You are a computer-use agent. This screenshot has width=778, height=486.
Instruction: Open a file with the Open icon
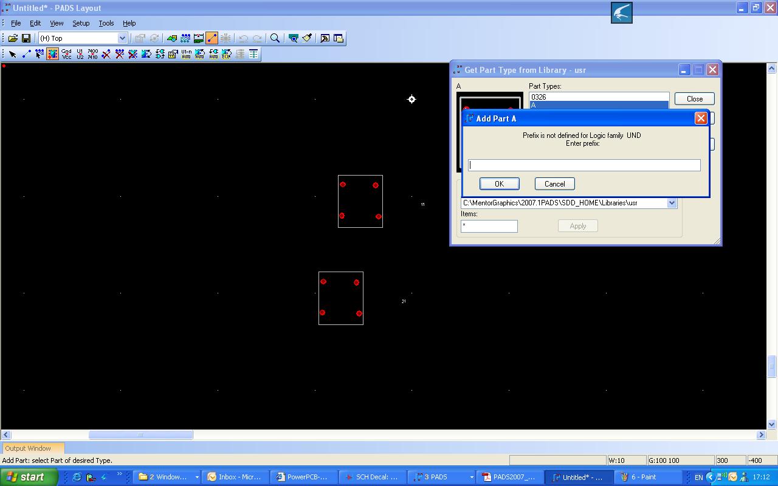coord(13,38)
